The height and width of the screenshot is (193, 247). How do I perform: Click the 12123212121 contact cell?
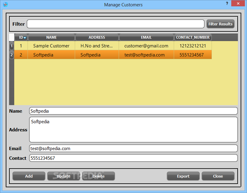193,46
